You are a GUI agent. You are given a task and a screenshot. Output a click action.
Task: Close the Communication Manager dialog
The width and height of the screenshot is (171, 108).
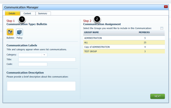166,7
